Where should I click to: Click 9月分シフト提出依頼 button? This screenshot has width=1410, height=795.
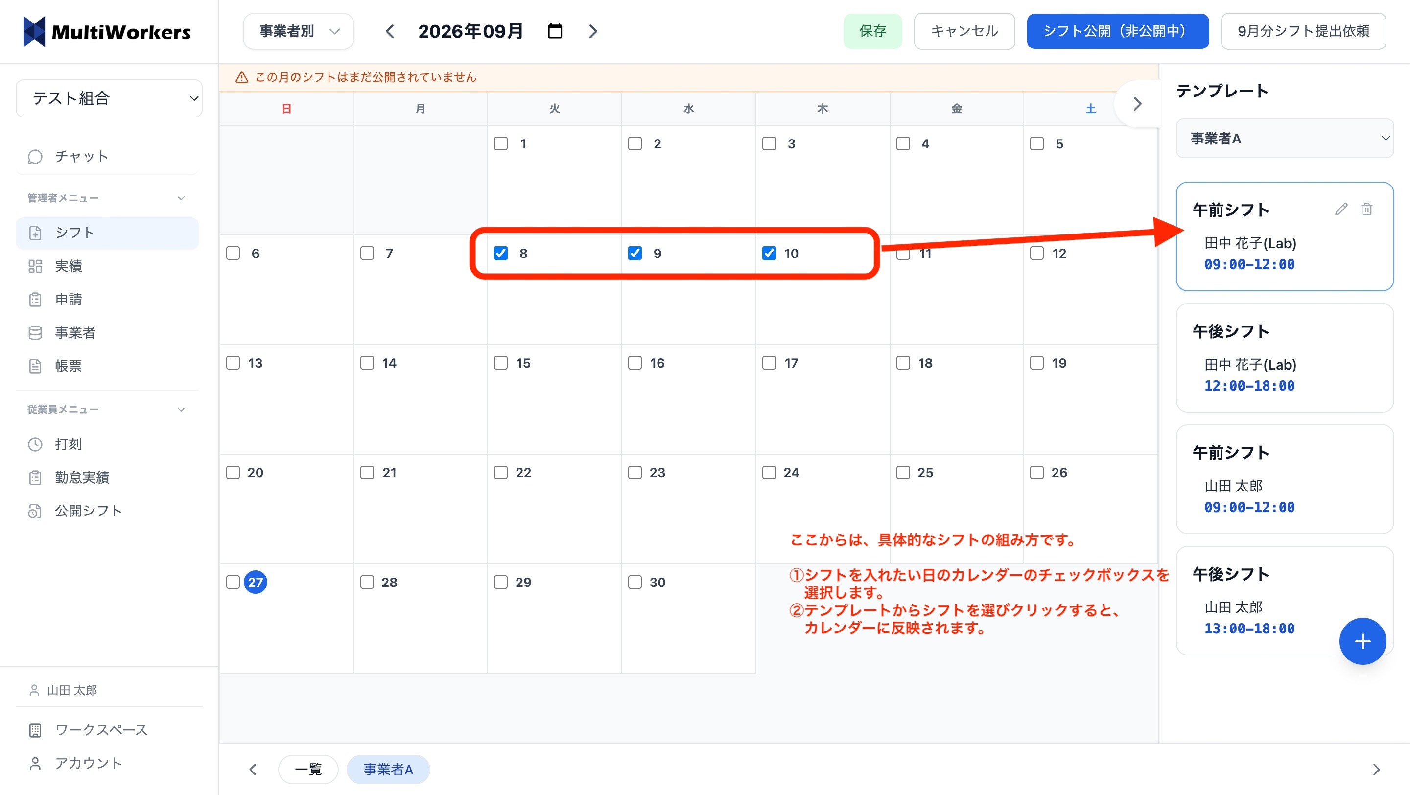(x=1303, y=31)
